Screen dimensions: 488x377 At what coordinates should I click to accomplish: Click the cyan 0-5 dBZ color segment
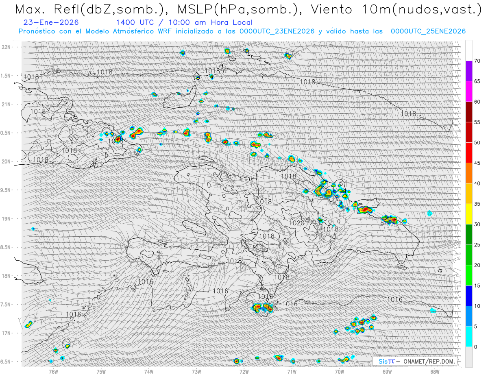(x=469, y=336)
